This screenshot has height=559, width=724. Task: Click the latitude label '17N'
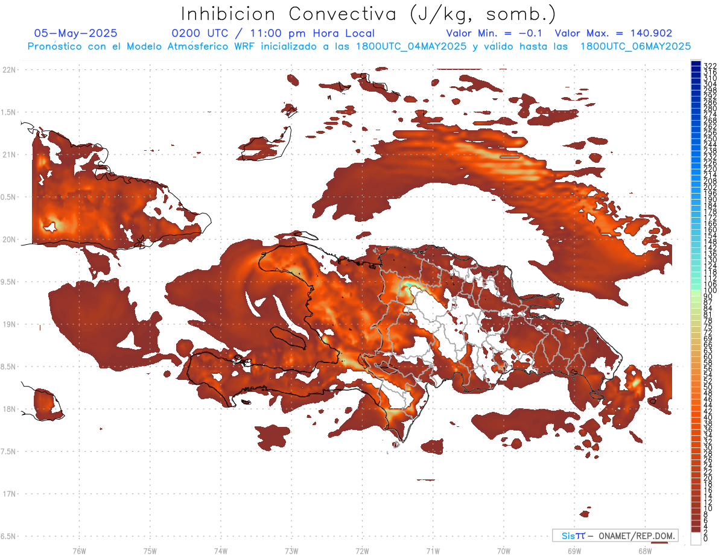point(9,494)
